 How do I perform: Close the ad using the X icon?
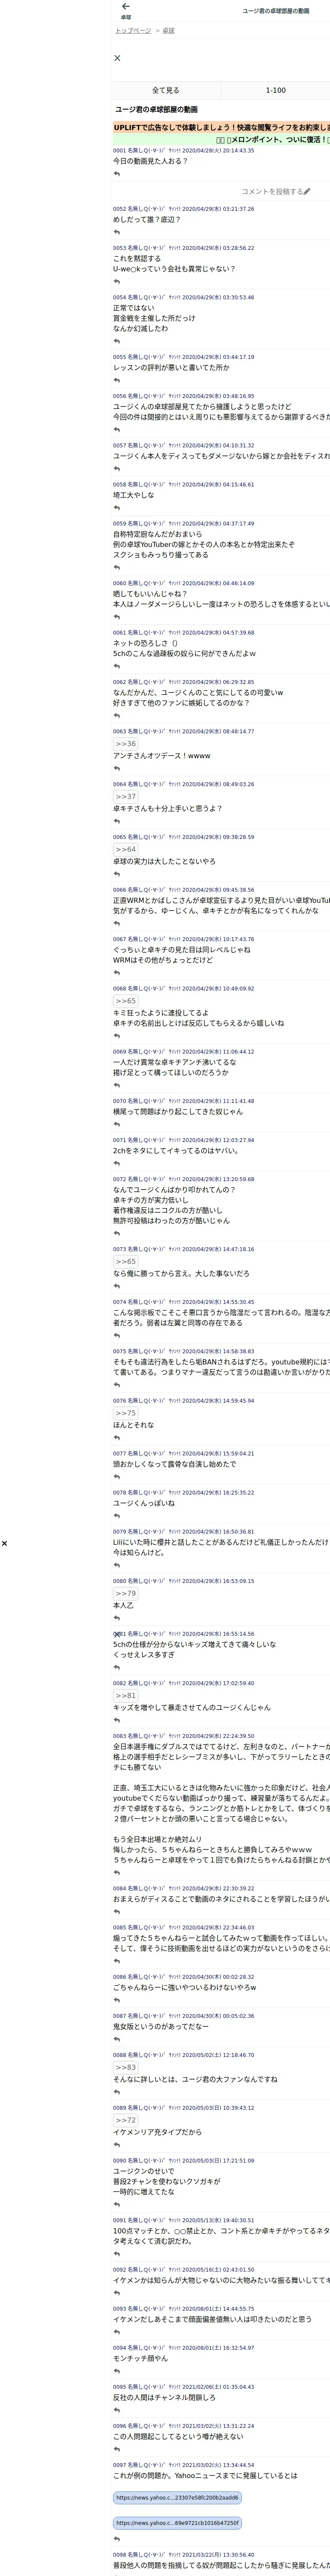coord(117,58)
